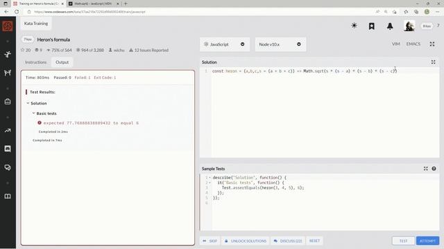Go back in browser
This screenshot has width=444, height=249.
click(x=6, y=12)
